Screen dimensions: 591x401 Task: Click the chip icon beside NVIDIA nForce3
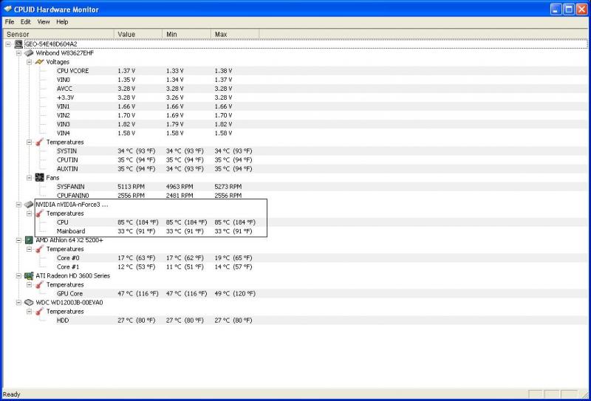point(29,205)
